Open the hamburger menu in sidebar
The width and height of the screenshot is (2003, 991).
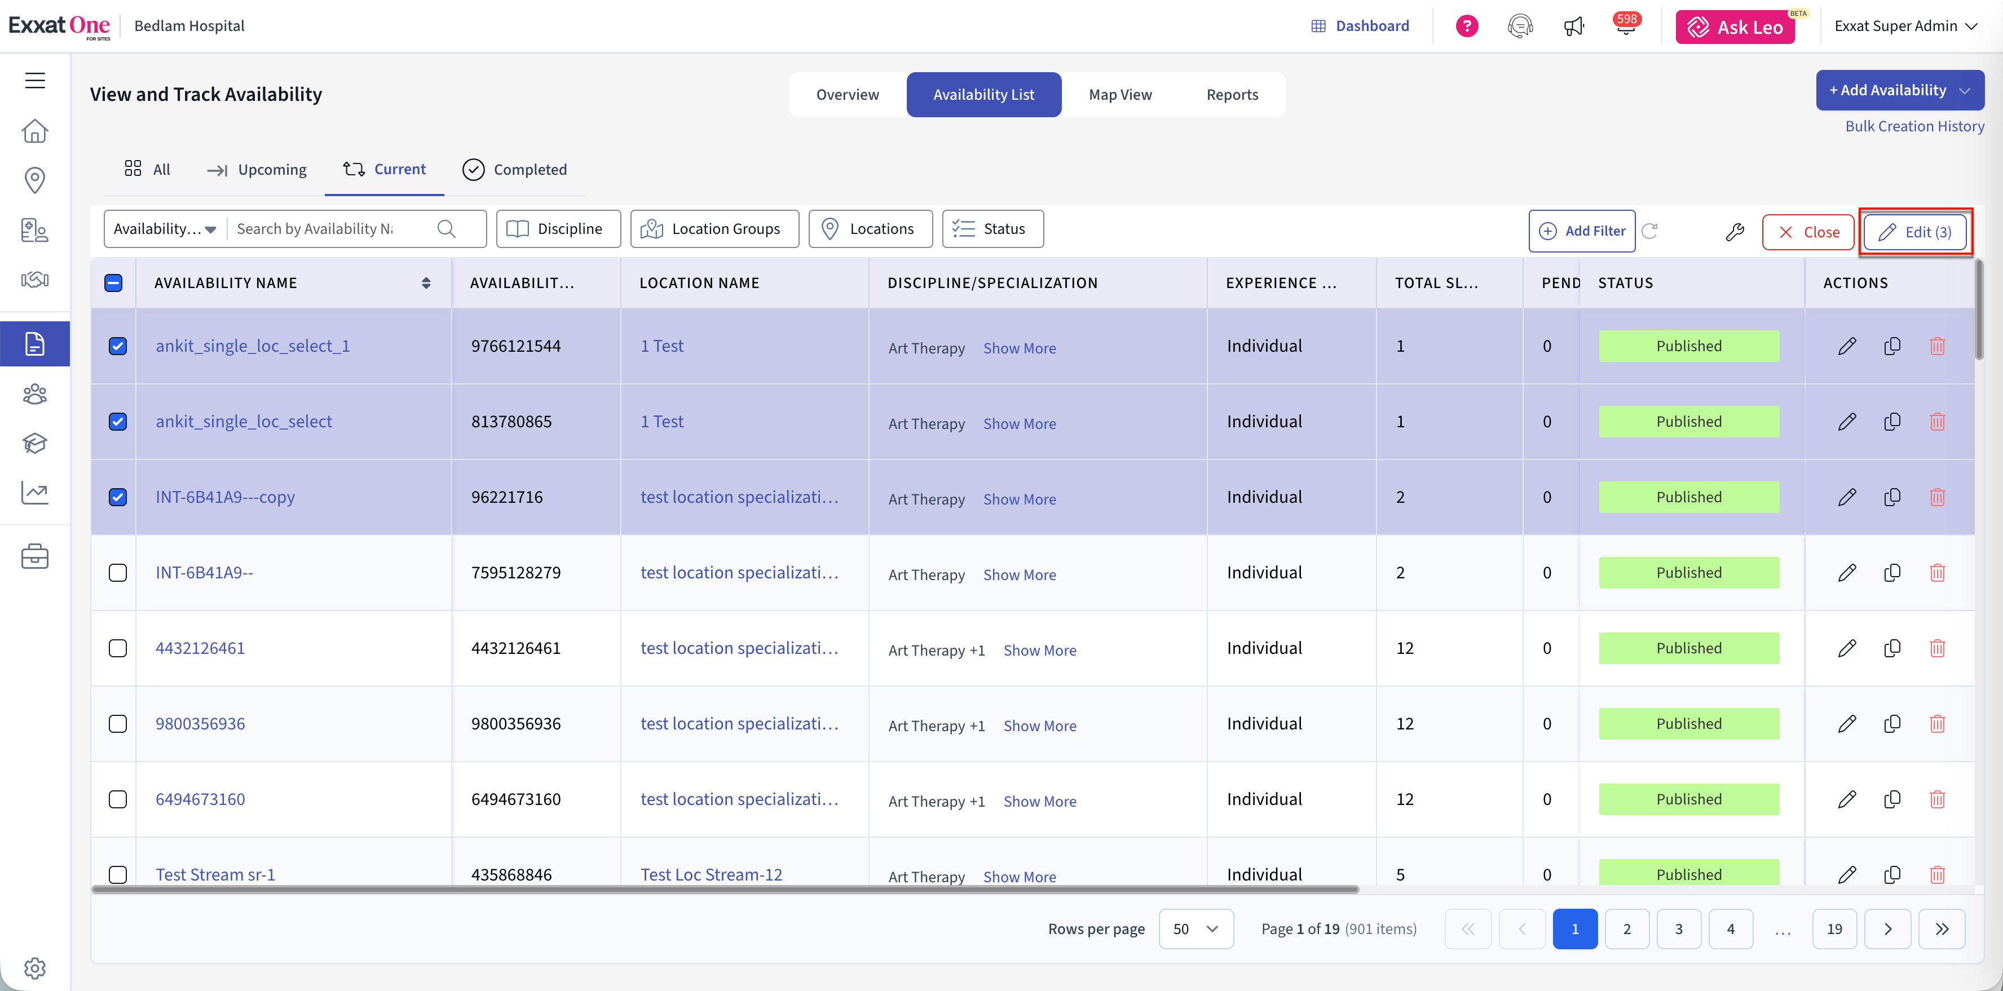click(35, 80)
